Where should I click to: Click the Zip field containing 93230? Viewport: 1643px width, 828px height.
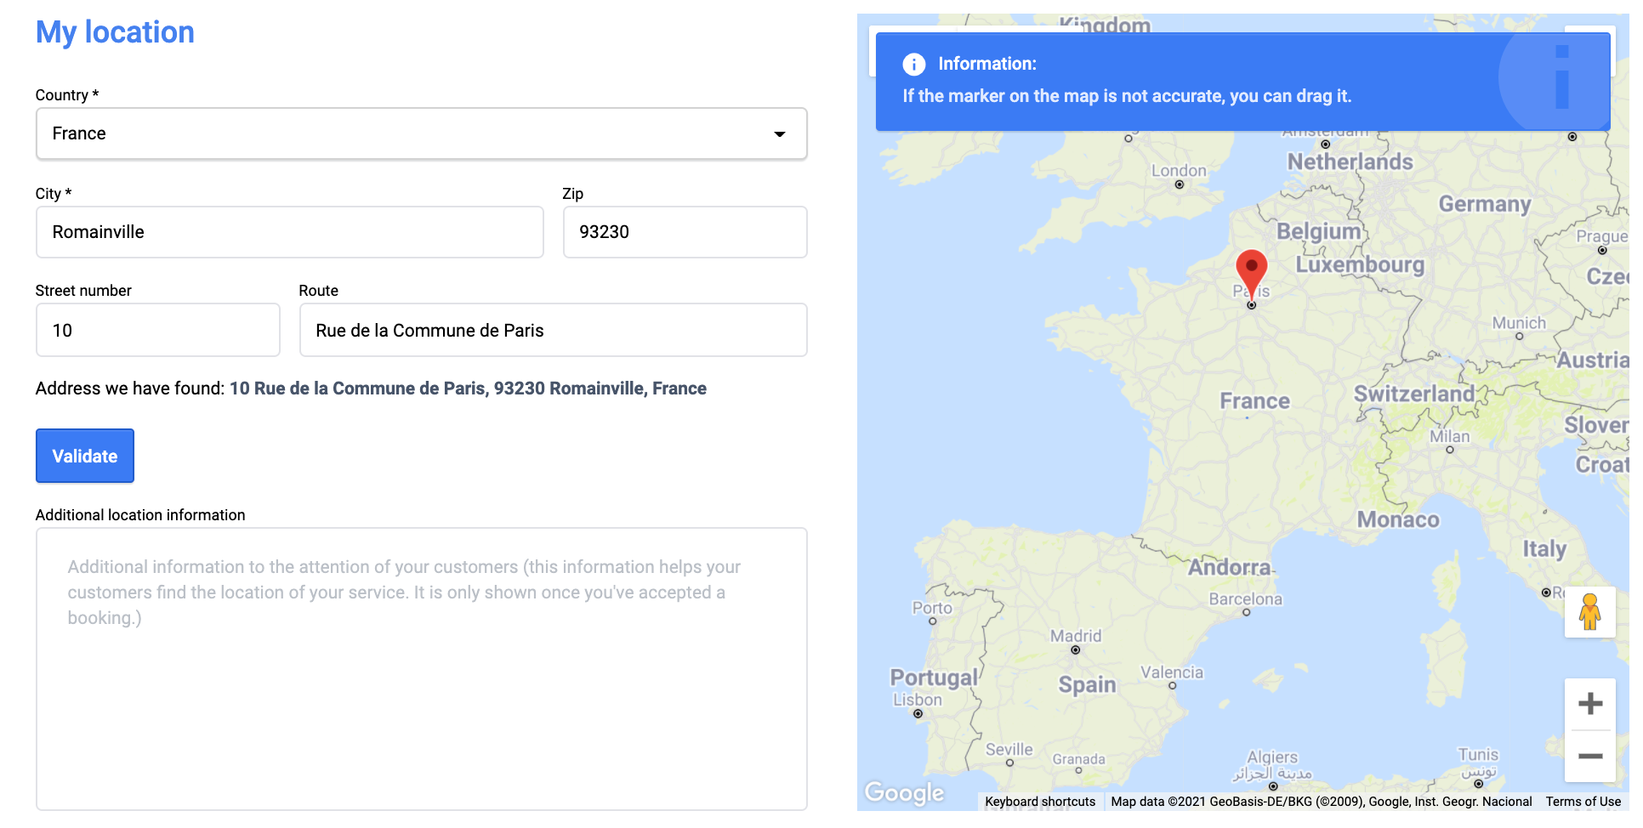point(685,232)
